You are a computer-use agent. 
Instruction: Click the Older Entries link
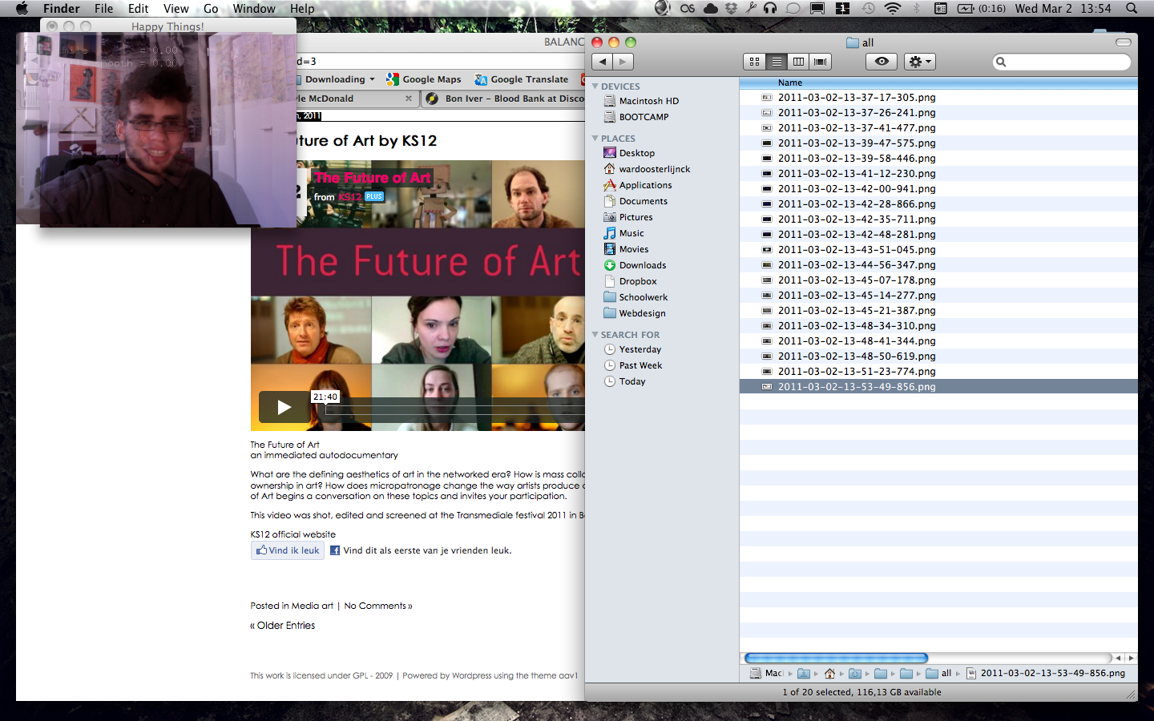point(285,626)
